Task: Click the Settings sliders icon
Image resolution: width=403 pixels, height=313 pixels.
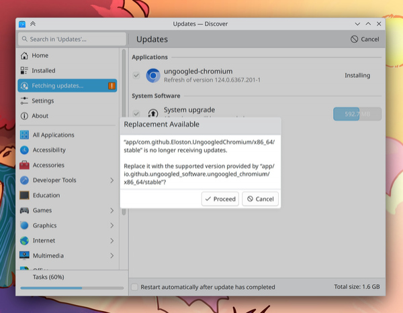Action: click(25, 101)
